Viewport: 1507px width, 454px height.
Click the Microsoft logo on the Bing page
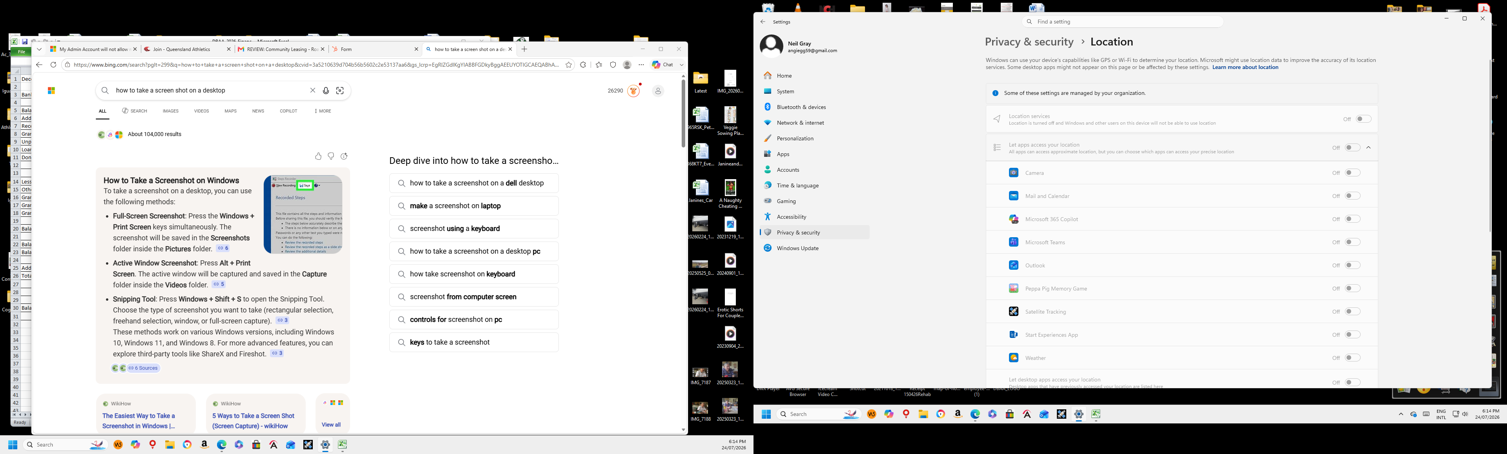(51, 91)
